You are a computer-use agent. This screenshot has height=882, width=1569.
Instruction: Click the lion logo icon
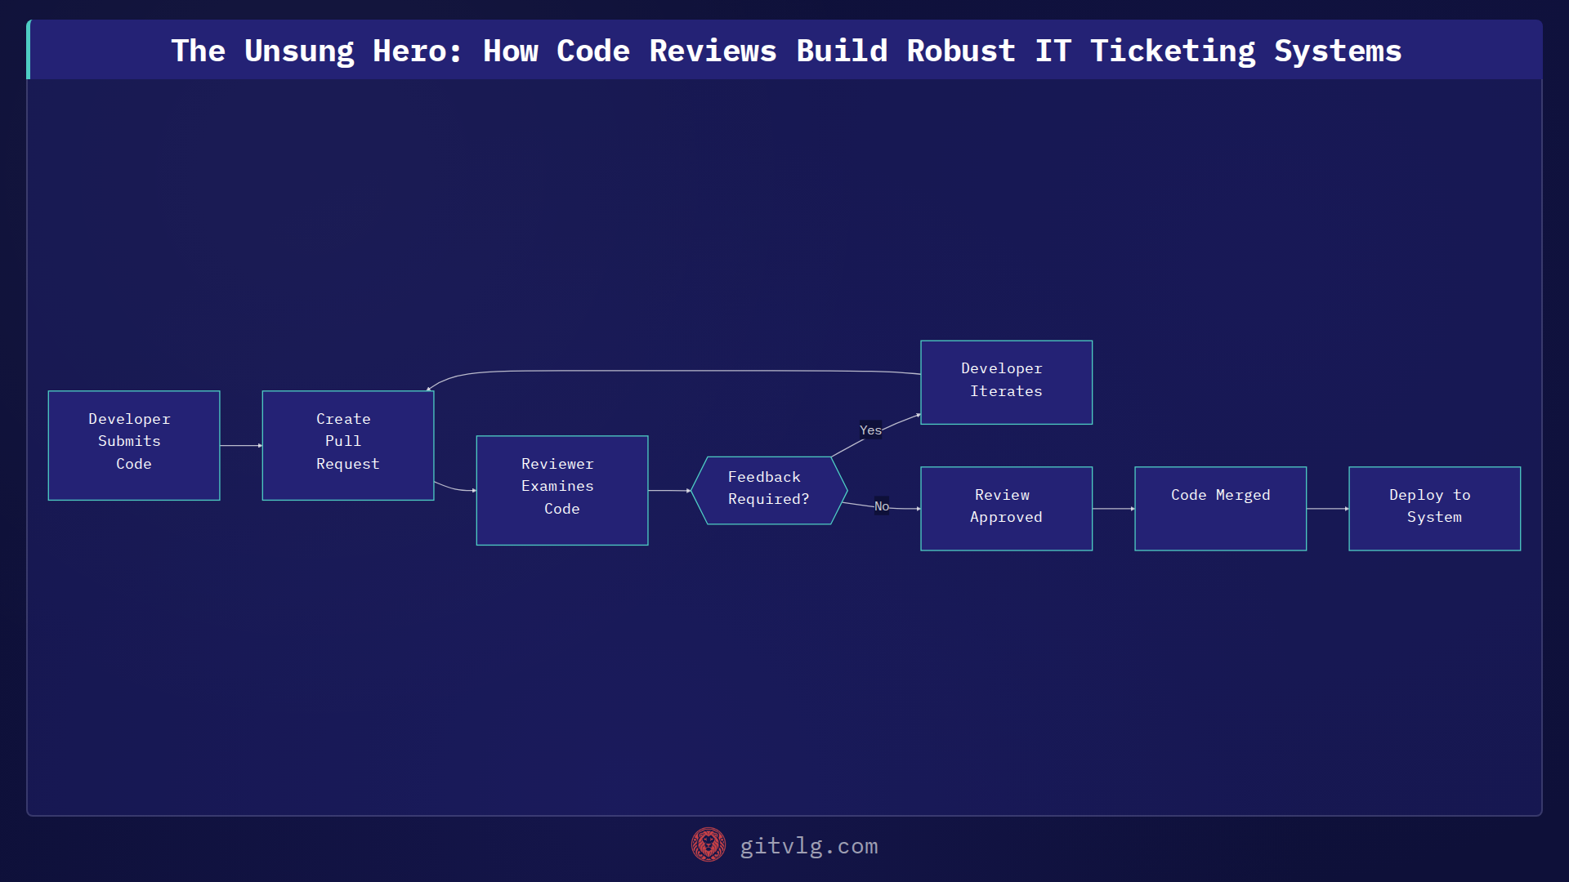point(709,845)
